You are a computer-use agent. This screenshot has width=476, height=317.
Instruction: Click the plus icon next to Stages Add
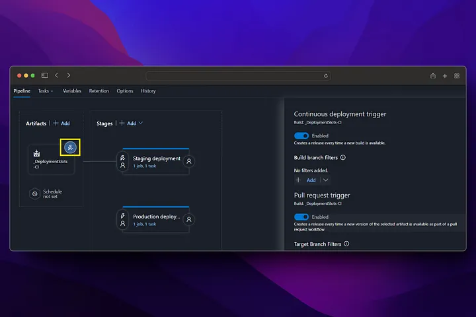[122, 123]
